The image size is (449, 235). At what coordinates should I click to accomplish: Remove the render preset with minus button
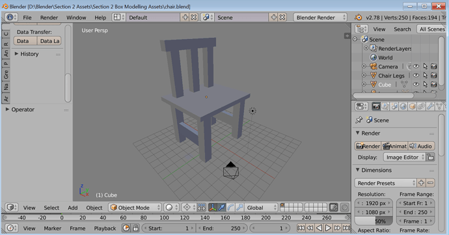430,183
